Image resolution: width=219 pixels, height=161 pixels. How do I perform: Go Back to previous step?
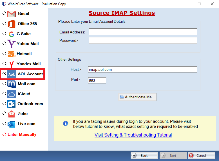click(144, 155)
